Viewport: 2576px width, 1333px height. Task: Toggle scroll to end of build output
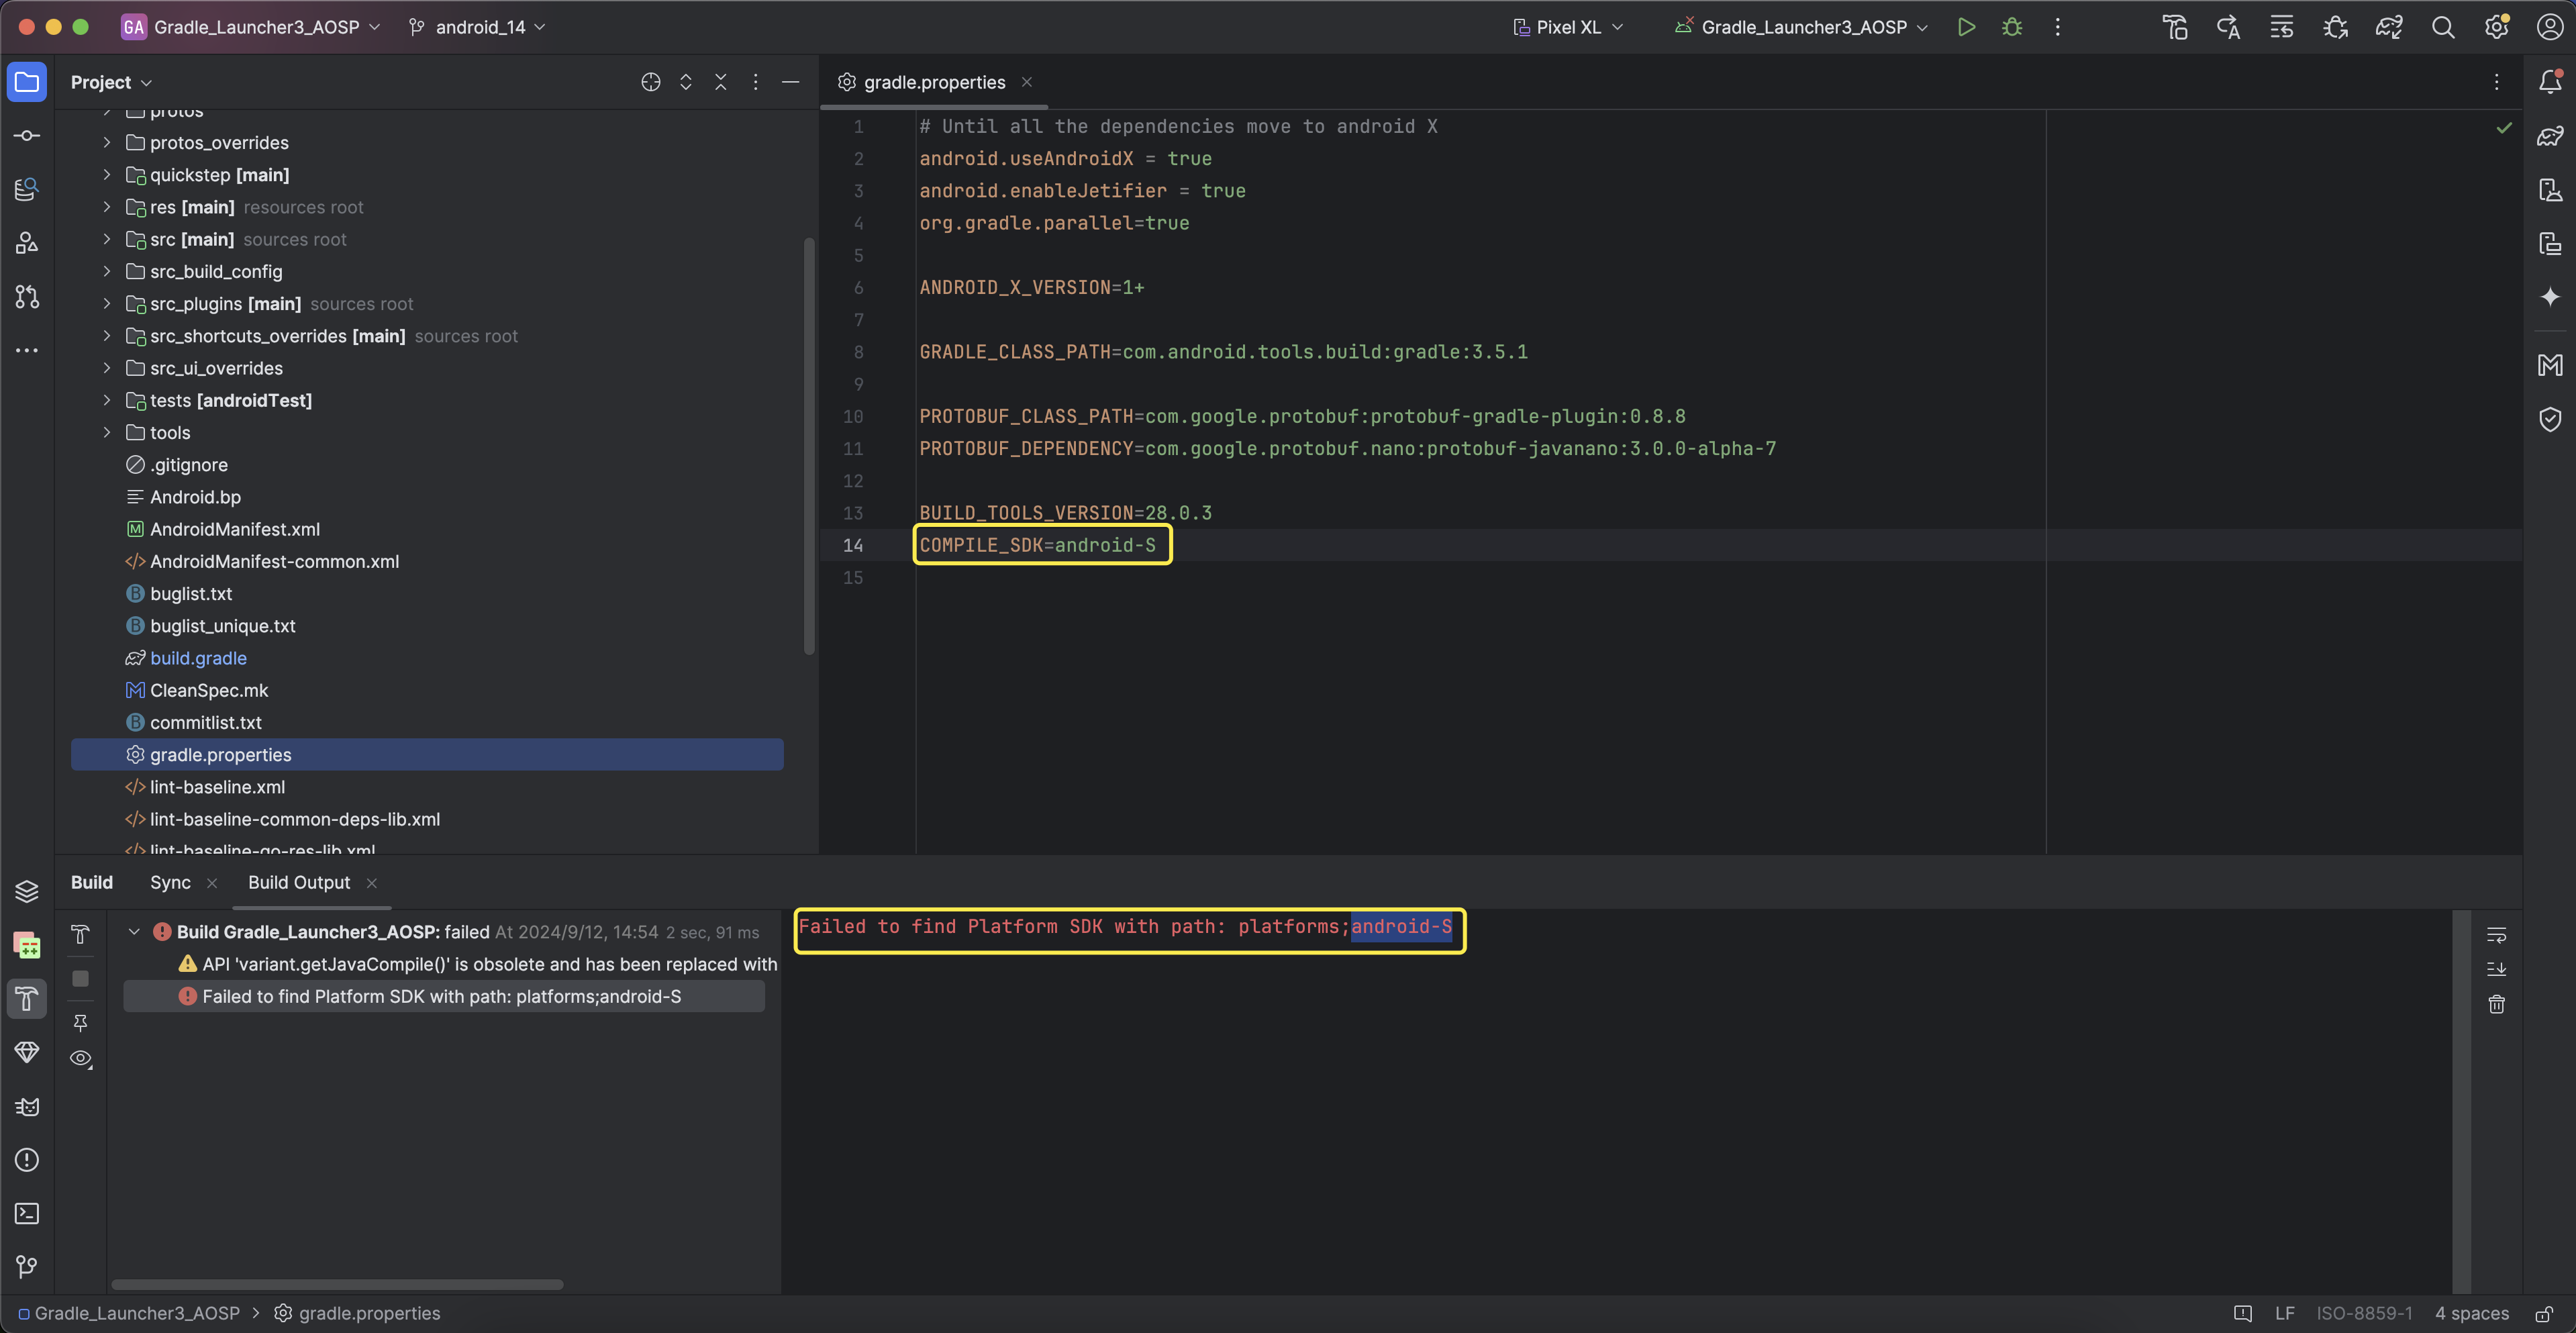tap(2496, 969)
